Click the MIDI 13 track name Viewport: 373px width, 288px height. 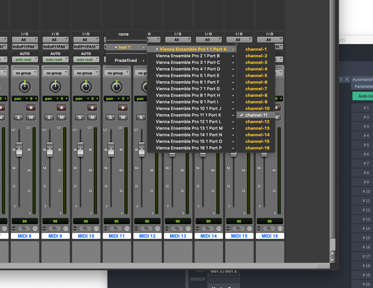coord(178,236)
